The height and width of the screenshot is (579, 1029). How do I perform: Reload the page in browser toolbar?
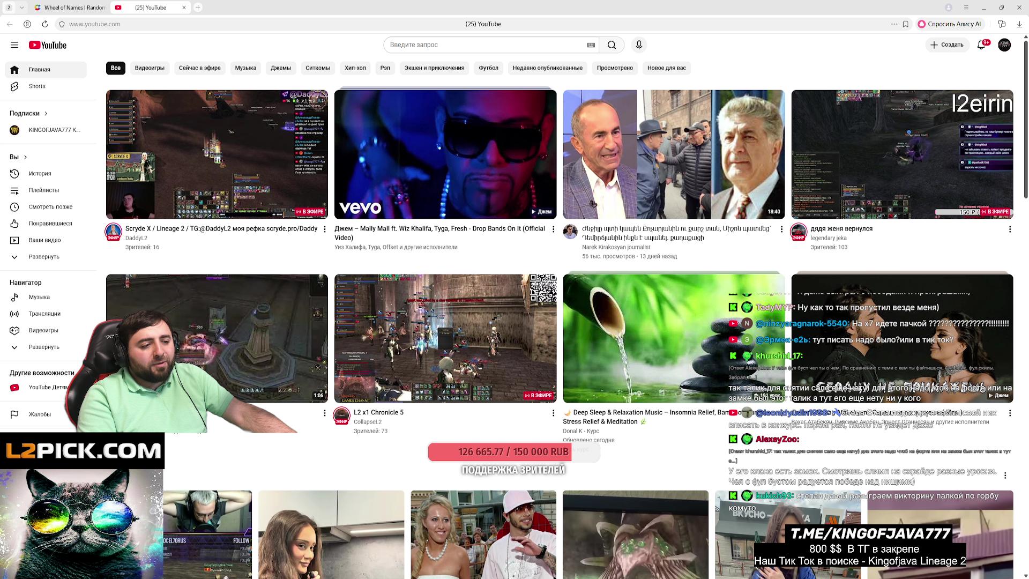45,24
